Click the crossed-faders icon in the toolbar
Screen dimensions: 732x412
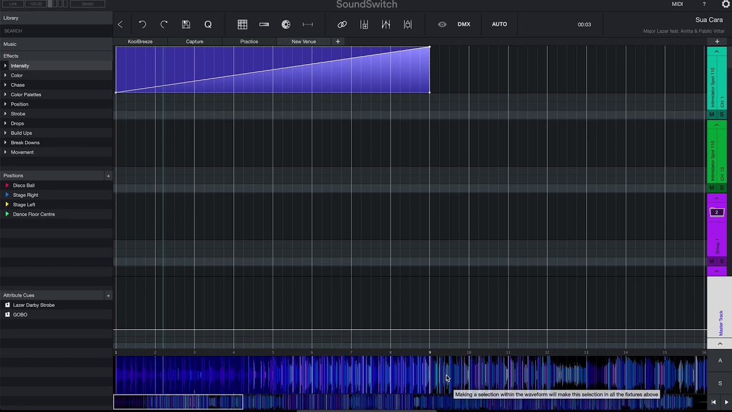pyautogui.click(x=386, y=25)
